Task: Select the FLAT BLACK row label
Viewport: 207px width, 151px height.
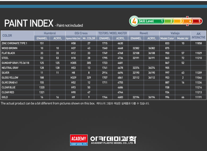Action: coord(8,53)
